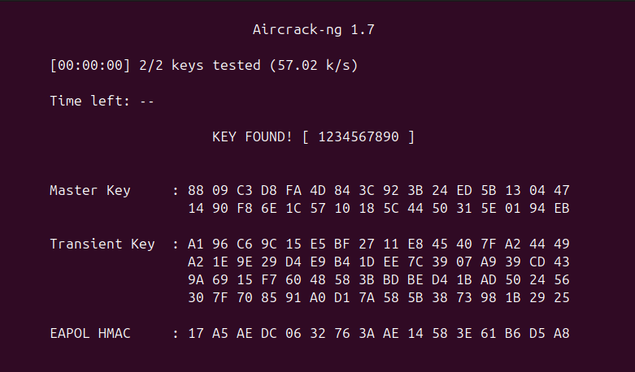Click the Master Key label
635x372 pixels.
pyautogui.click(x=90, y=190)
